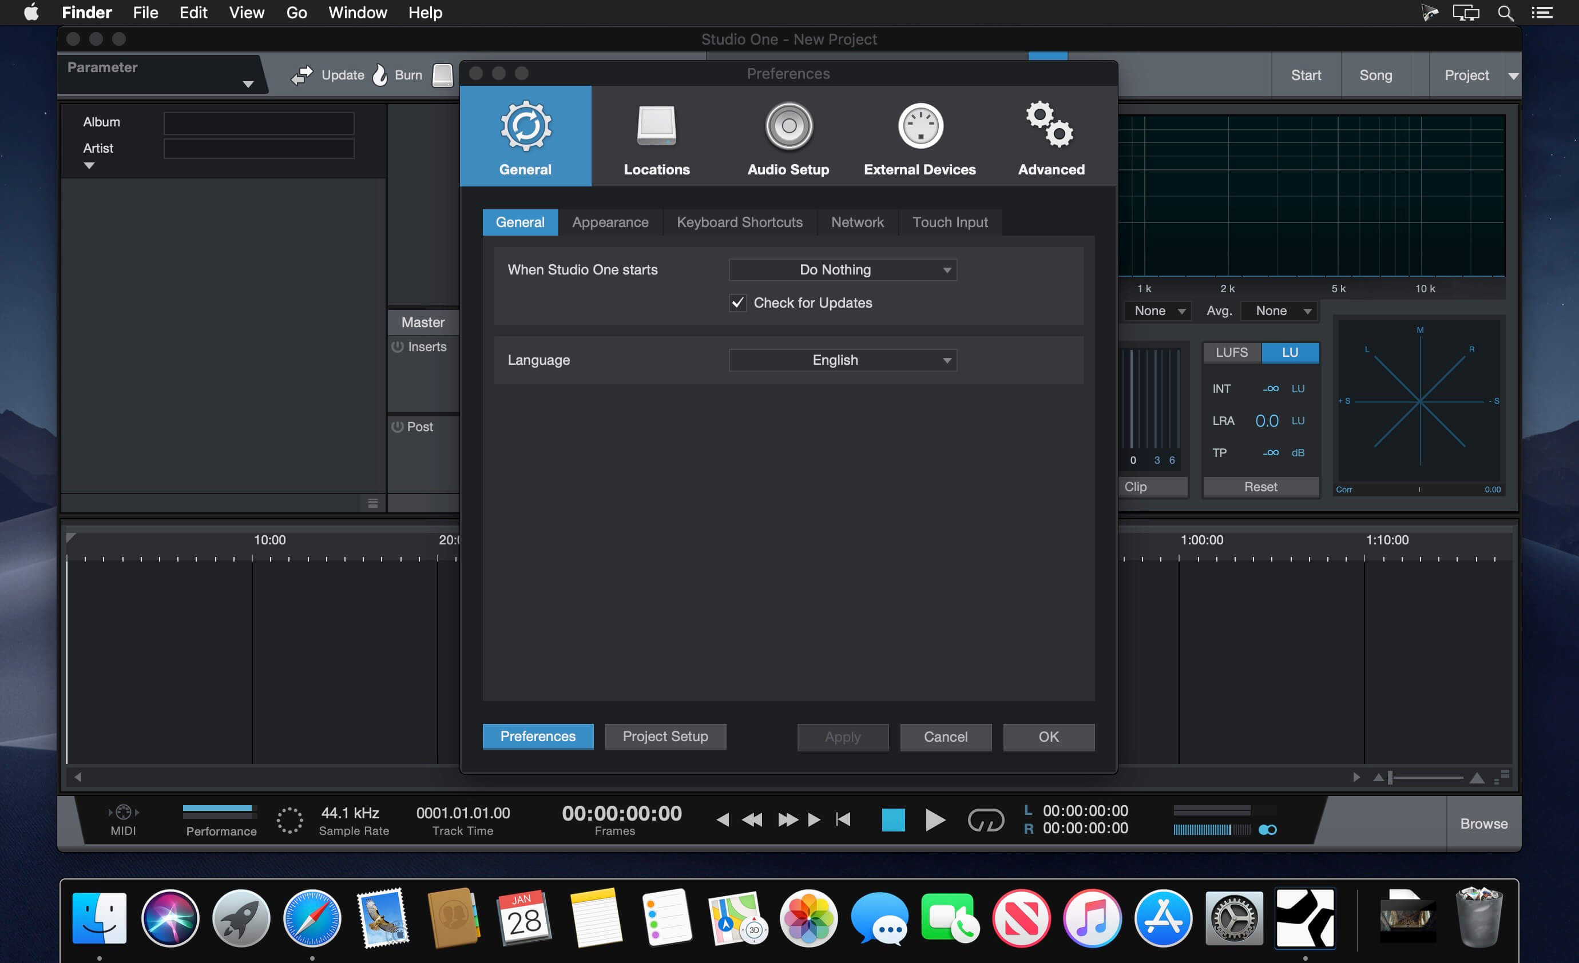Switch to the Keyboard Shortcuts tab
The height and width of the screenshot is (963, 1579).
click(740, 222)
